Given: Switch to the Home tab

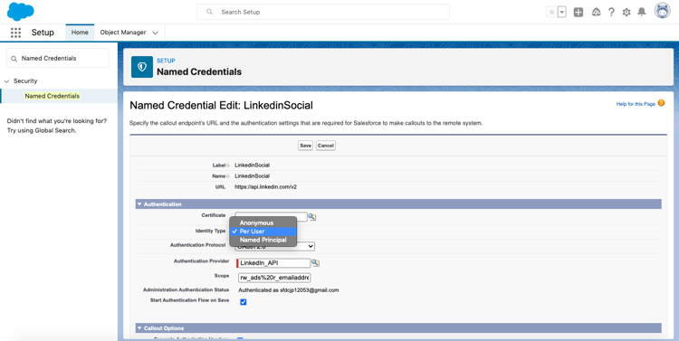Looking at the screenshot, I should click(x=80, y=33).
